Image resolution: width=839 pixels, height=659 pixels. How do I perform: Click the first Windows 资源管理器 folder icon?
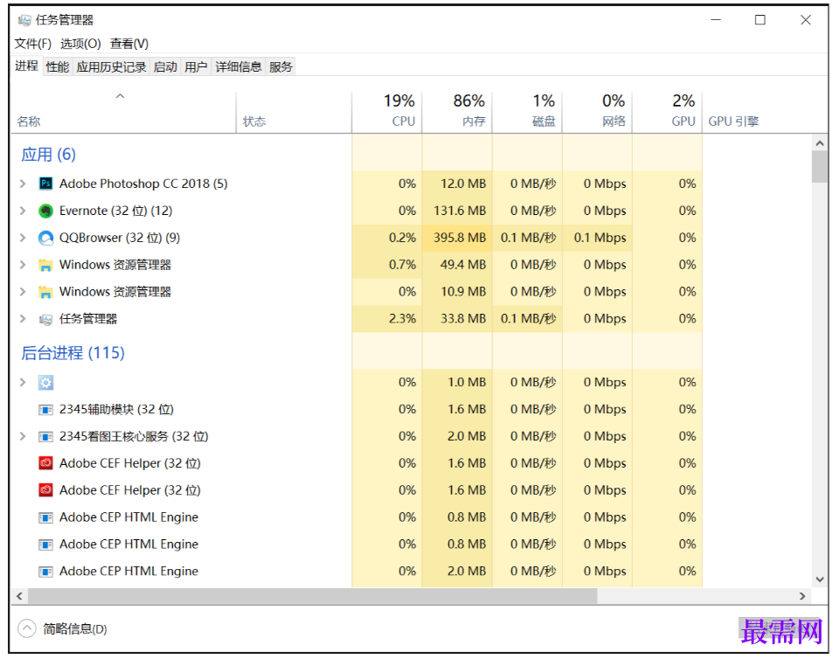coord(46,265)
